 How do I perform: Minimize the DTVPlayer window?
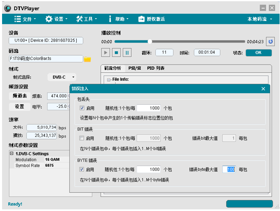263,8
